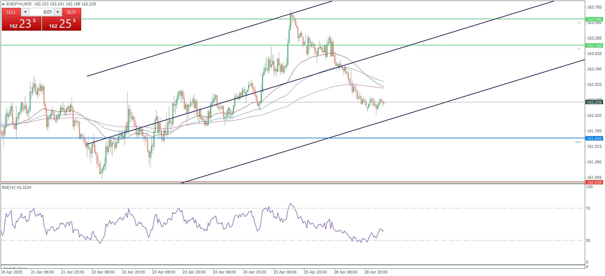Click the 161.260 price scale value
The height and width of the screenshot is (276, 605).
594,162
